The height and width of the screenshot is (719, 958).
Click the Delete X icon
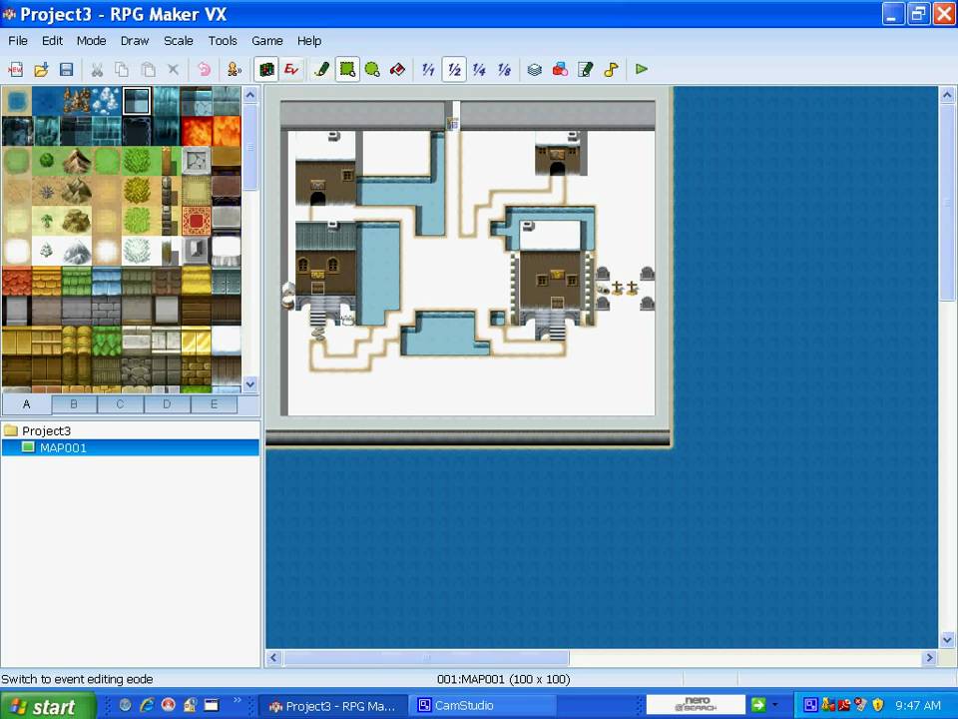pos(173,69)
